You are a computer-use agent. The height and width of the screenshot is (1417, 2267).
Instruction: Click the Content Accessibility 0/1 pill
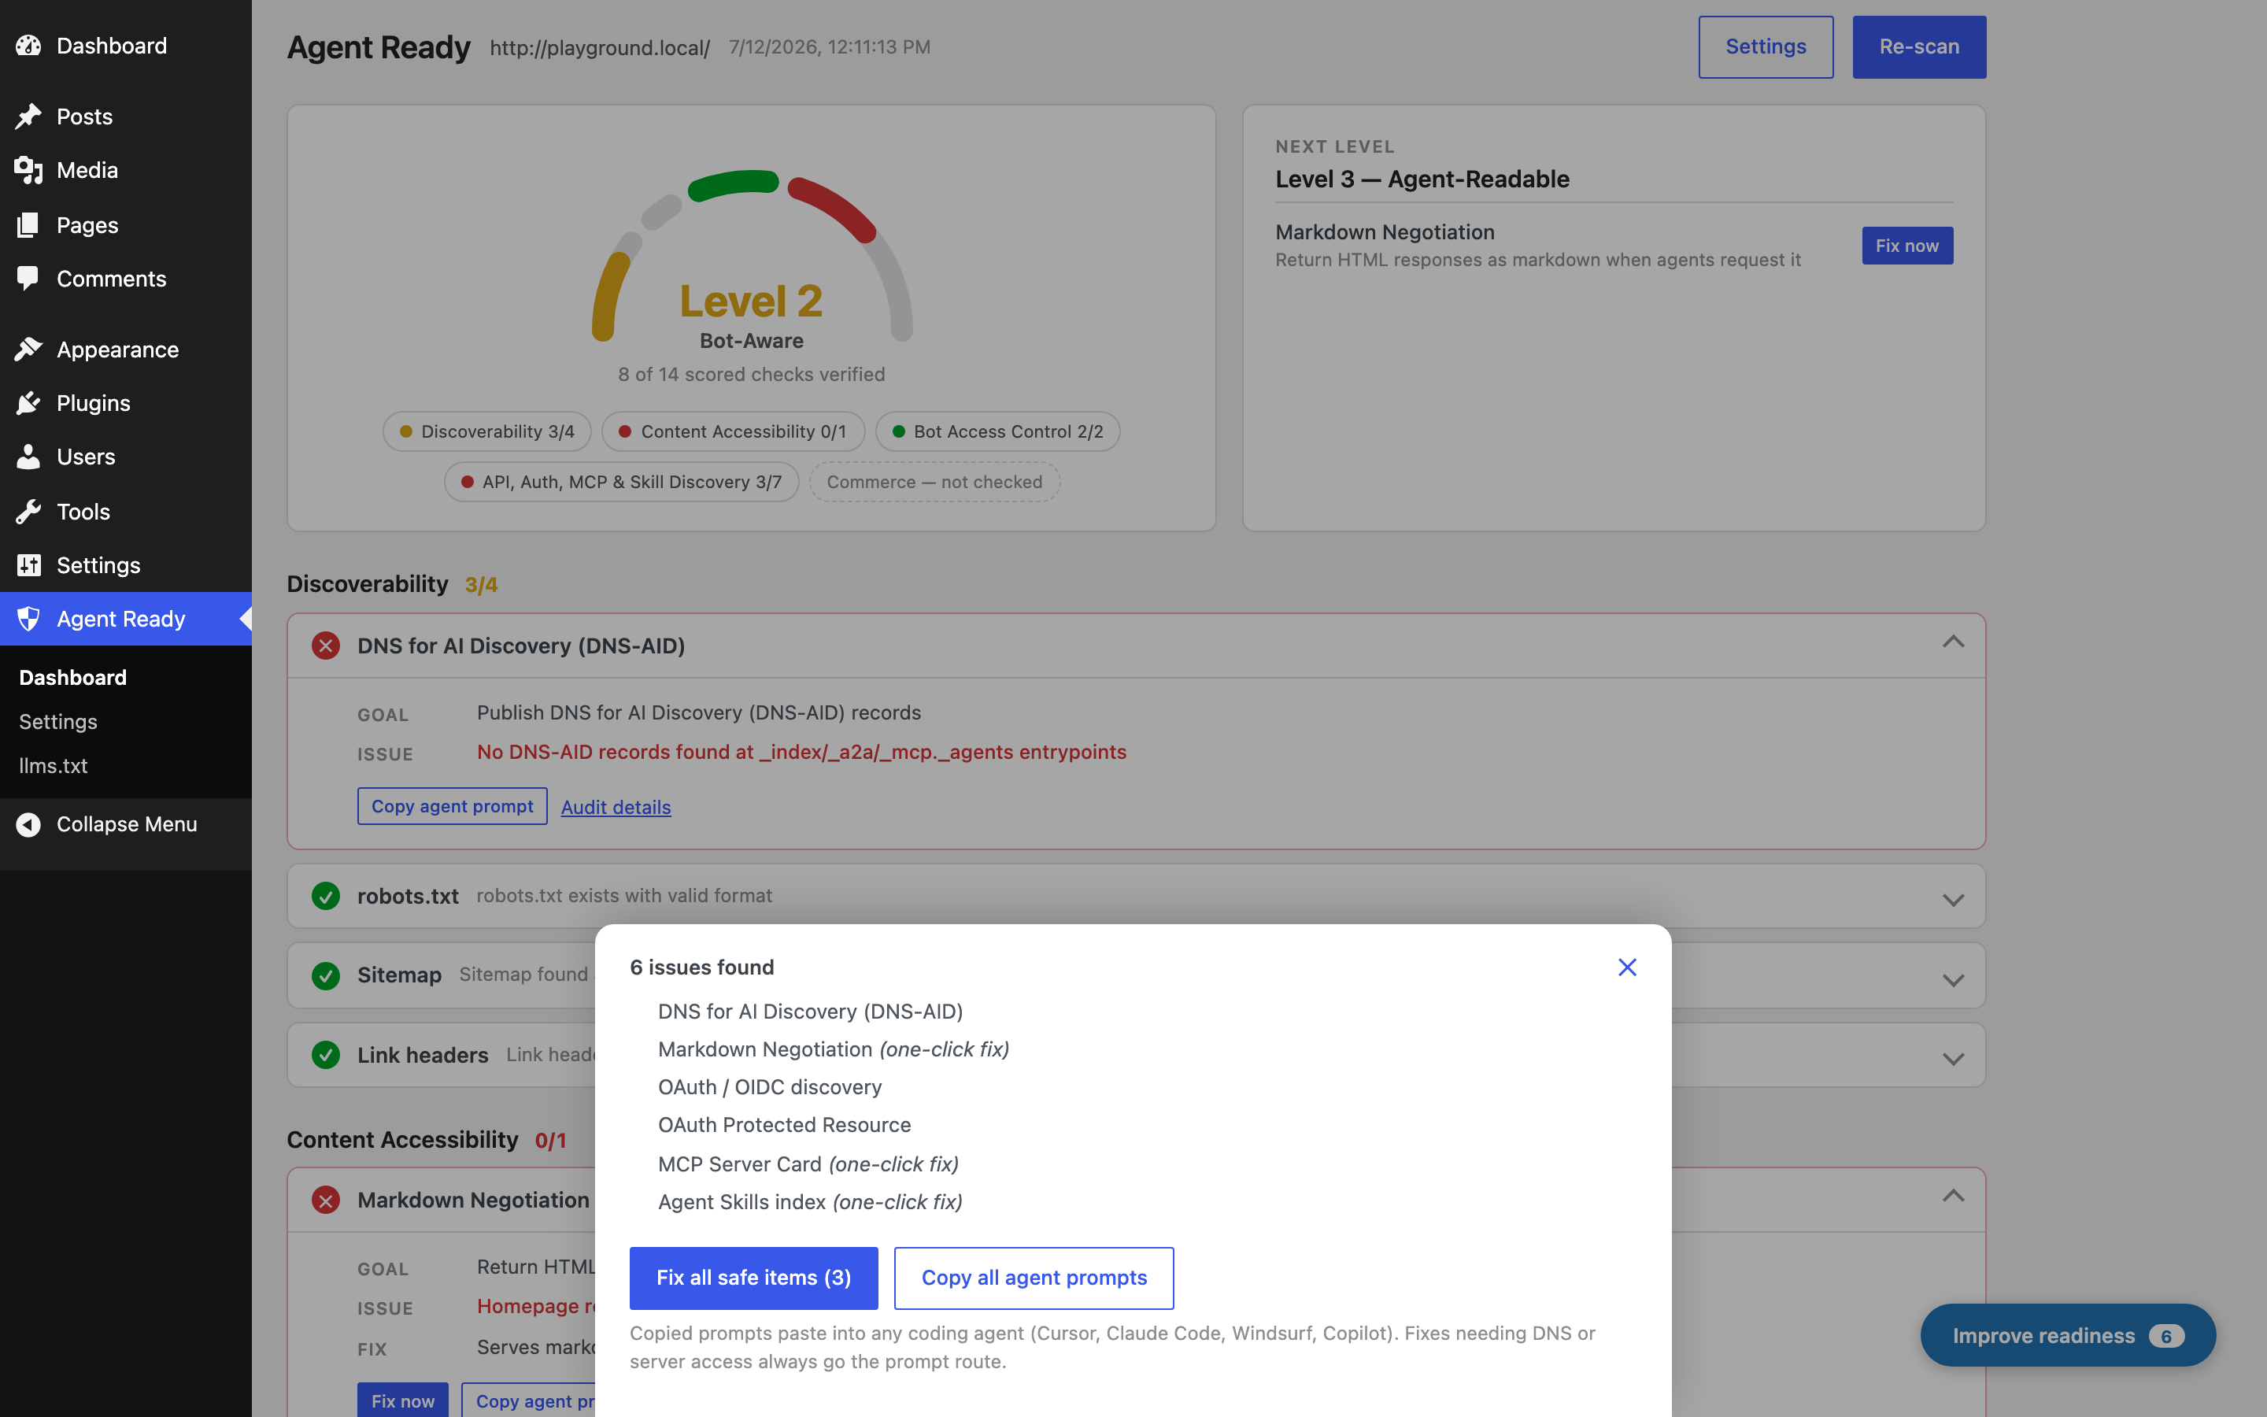coord(733,431)
